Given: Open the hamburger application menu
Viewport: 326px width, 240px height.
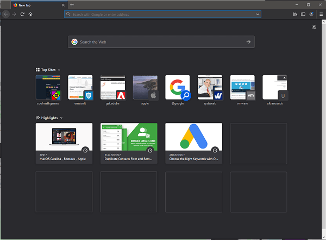Looking at the screenshot, I should point(321,14).
